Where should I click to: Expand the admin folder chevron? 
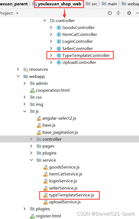25,83
